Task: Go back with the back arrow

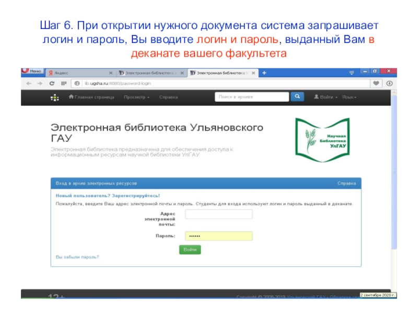Action: click(29, 83)
